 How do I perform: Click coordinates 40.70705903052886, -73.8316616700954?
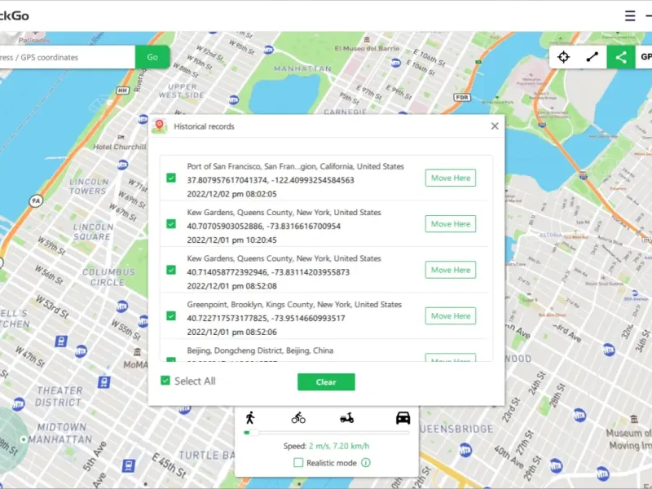pos(263,227)
